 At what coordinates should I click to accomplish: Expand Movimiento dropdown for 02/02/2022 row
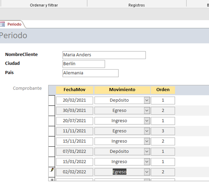pyautogui.click(x=147, y=172)
